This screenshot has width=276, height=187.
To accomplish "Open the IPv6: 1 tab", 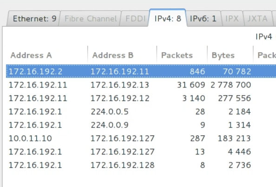I will point(203,19).
